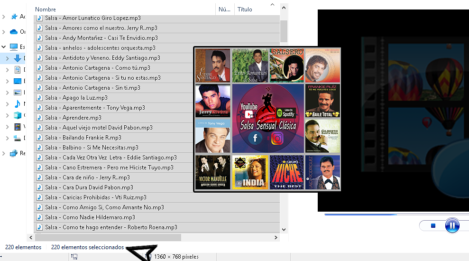Click the YouTube logo on the collage
The height and width of the screenshot is (261, 469).
click(x=249, y=111)
